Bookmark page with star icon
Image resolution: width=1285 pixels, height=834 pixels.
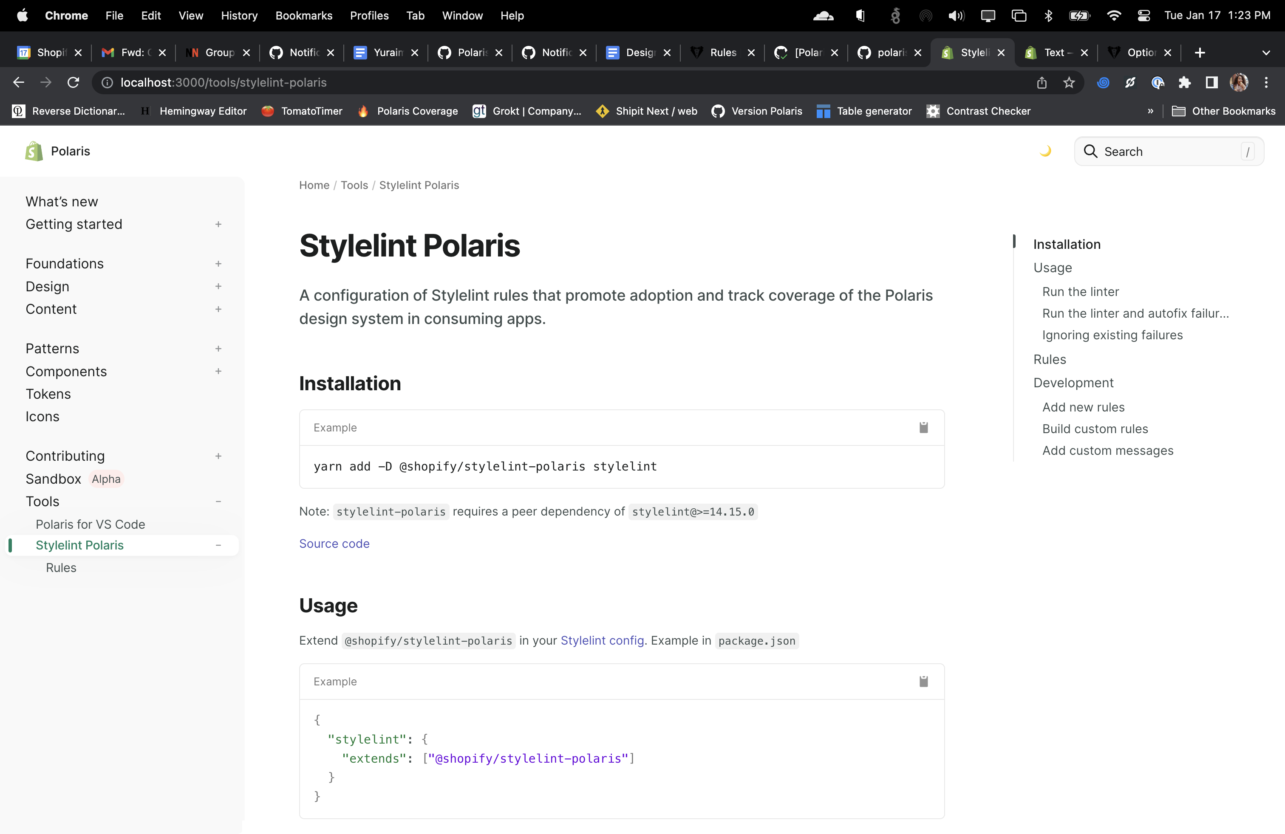tap(1068, 82)
